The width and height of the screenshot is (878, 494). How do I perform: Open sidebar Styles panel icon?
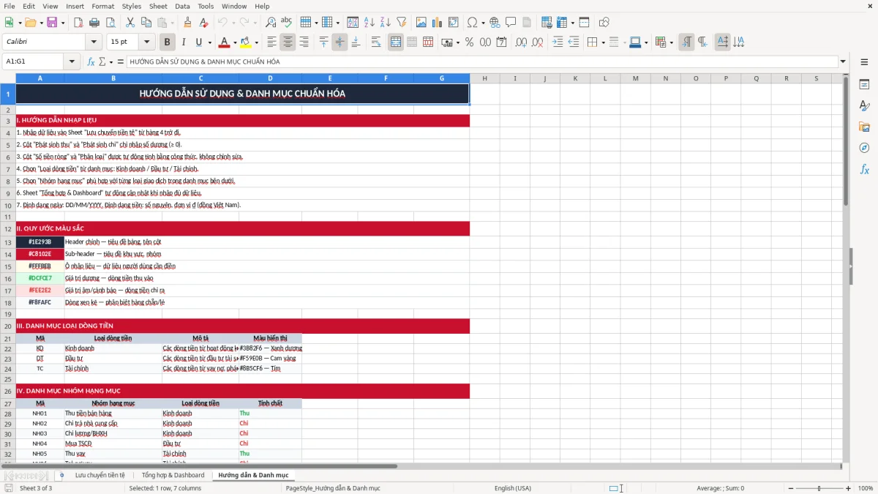[864, 106]
